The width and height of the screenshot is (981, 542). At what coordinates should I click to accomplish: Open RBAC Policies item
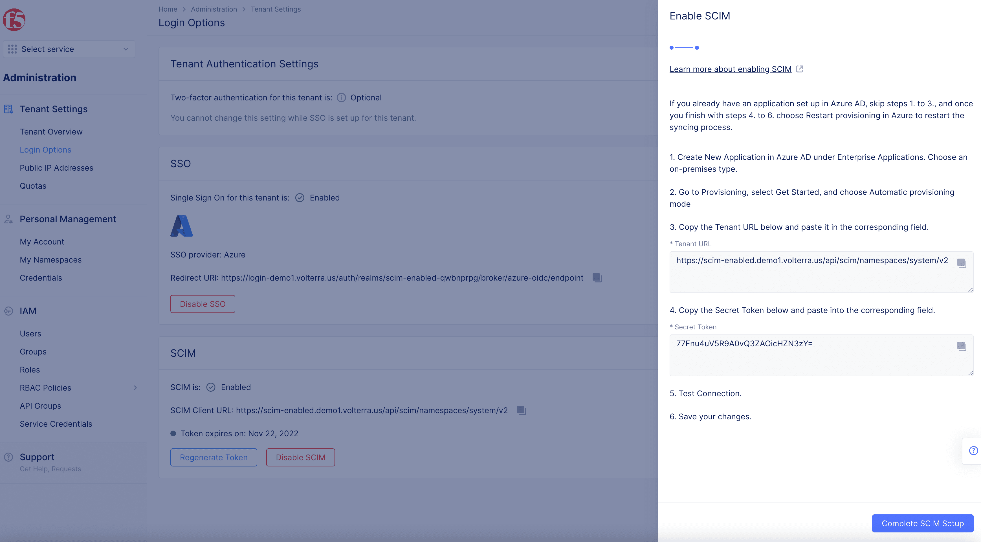(x=45, y=388)
